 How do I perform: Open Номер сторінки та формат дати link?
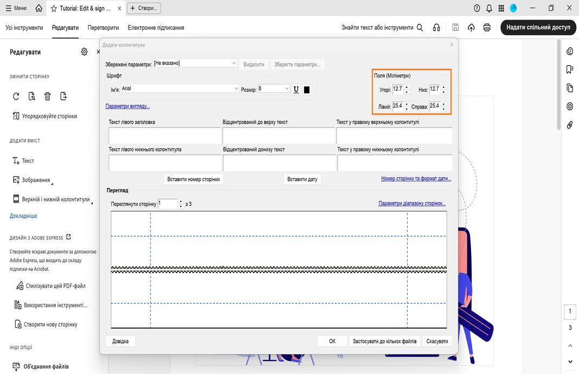pos(416,179)
